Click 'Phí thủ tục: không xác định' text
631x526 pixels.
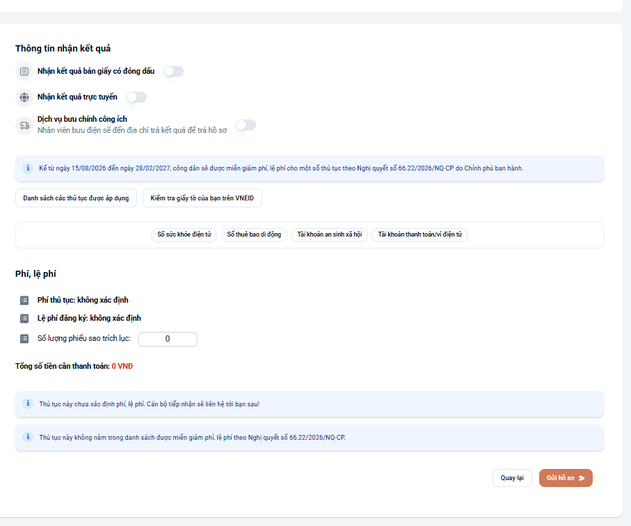[83, 301]
